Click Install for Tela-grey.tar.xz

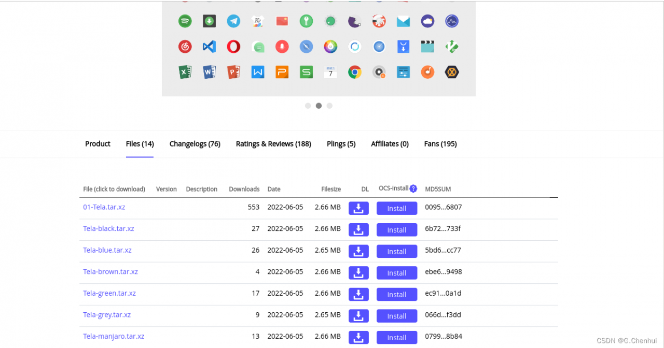point(397,316)
